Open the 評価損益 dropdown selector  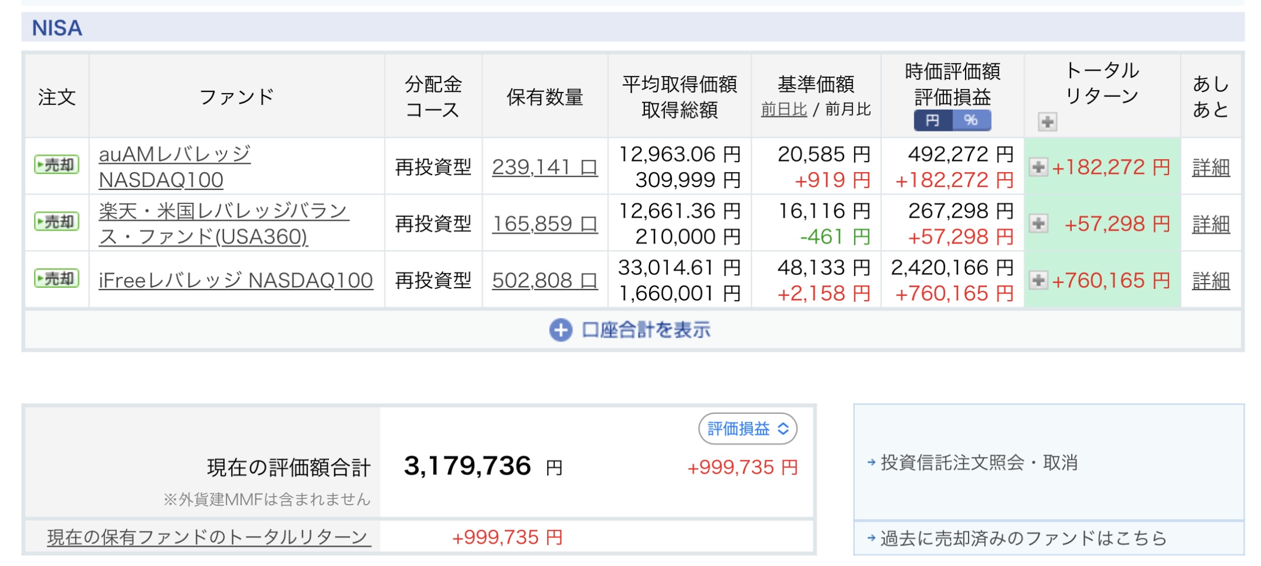(748, 429)
